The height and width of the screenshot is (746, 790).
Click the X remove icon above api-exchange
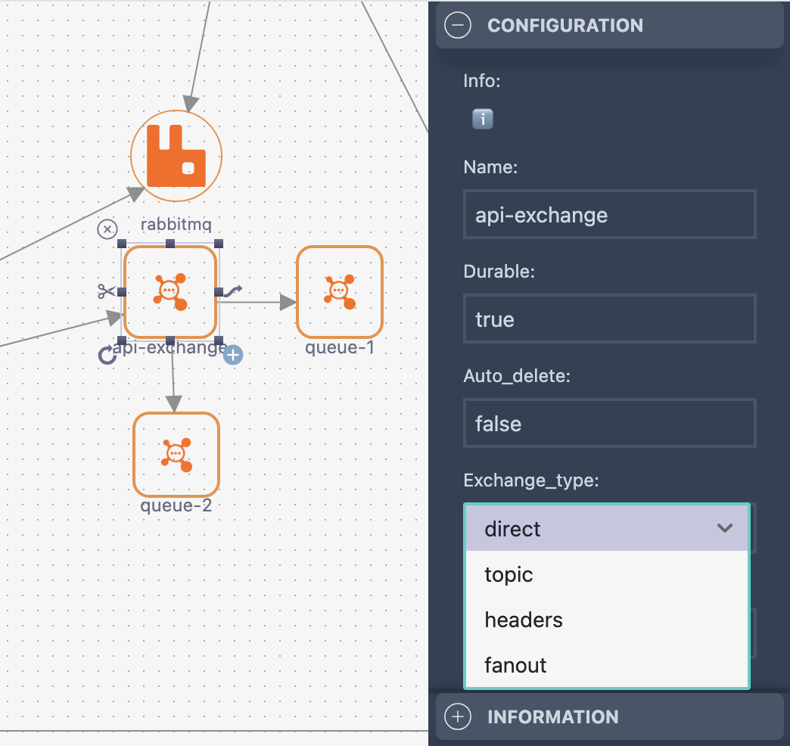coord(108,229)
